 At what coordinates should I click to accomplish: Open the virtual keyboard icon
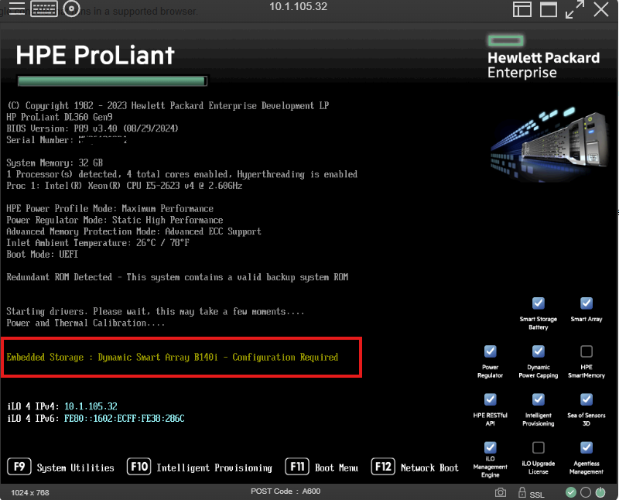[44, 9]
